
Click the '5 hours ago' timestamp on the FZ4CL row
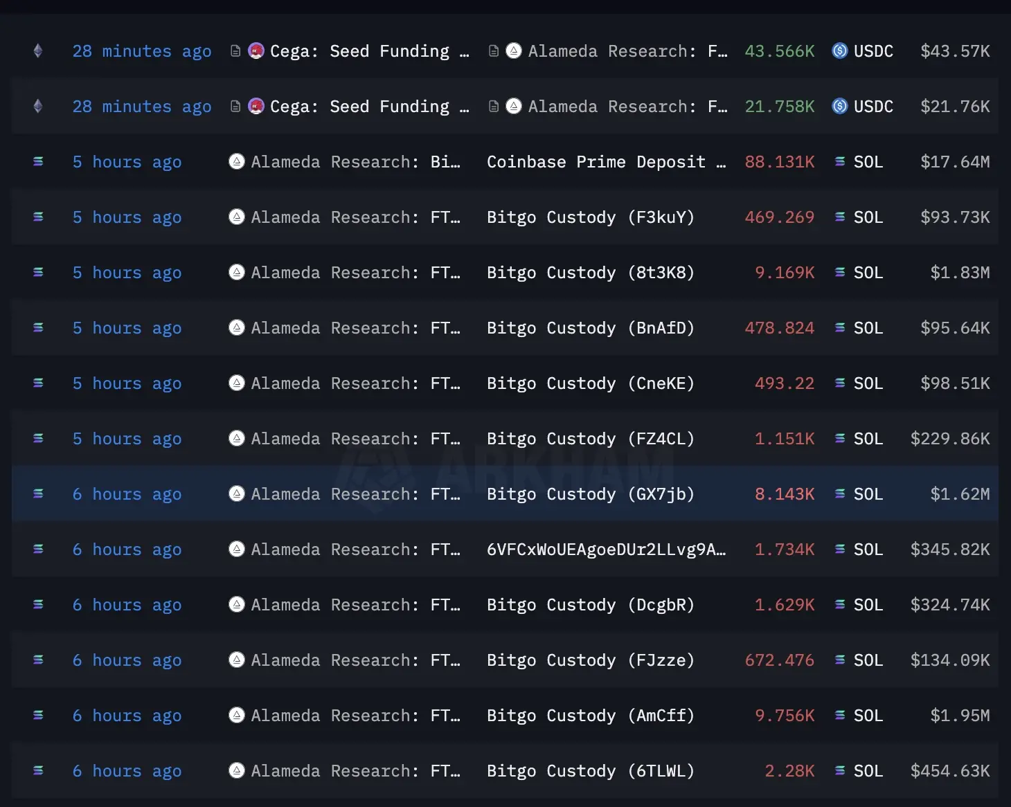[x=127, y=439]
